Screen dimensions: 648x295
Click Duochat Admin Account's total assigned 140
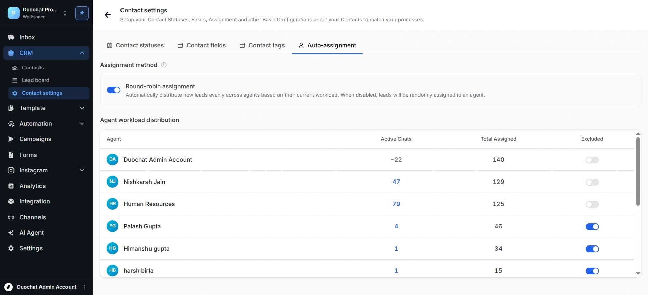498,160
